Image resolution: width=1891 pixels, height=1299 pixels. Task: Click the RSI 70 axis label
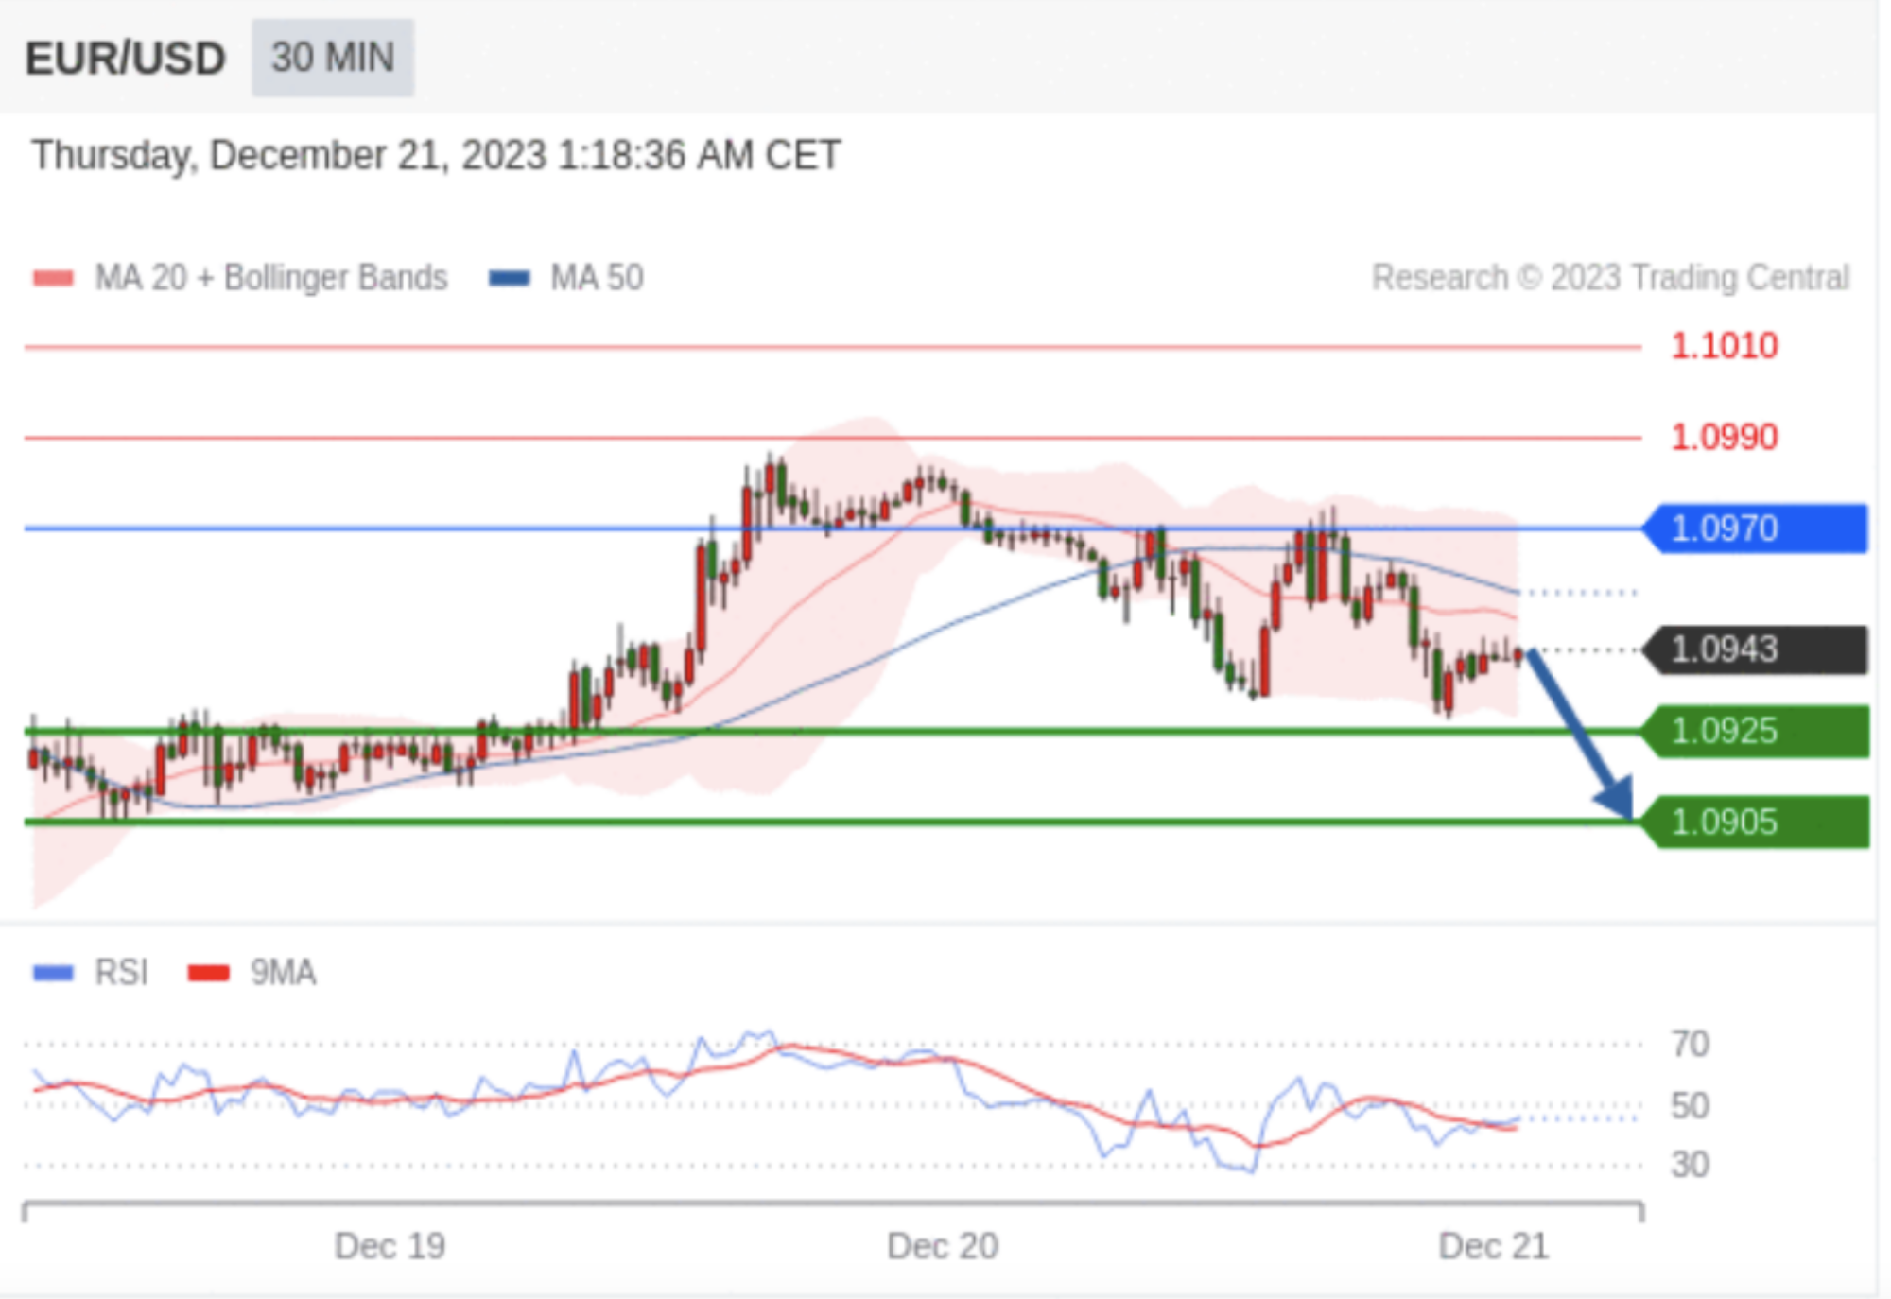pyautogui.click(x=1691, y=1045)
